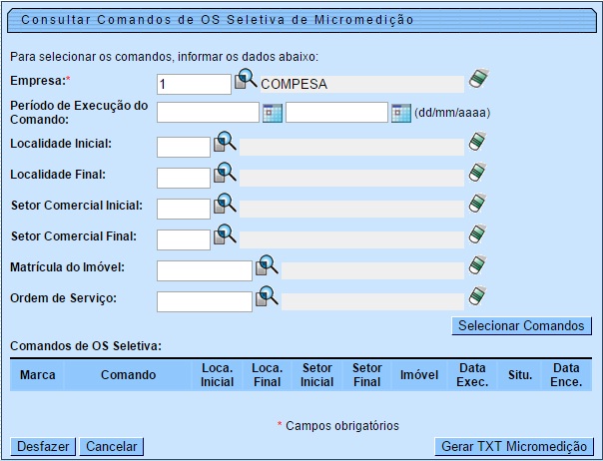
Task: Cancel the form with Cancelar button
Action: (x=111, y=446)
